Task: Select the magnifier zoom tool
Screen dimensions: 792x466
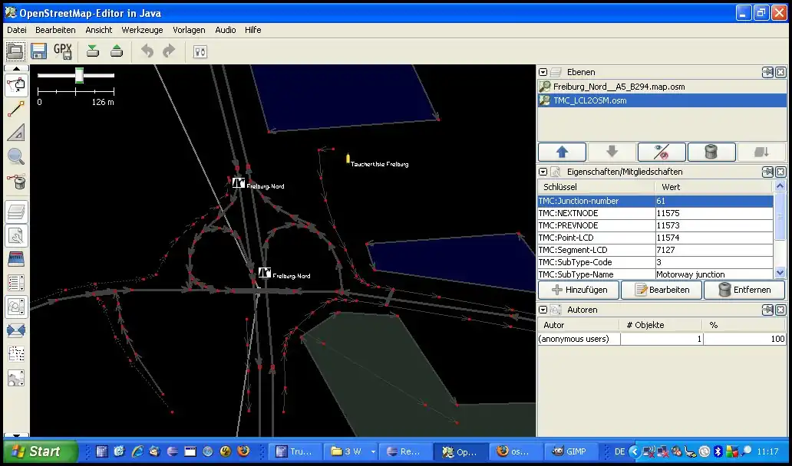Action: click(16, 157)
